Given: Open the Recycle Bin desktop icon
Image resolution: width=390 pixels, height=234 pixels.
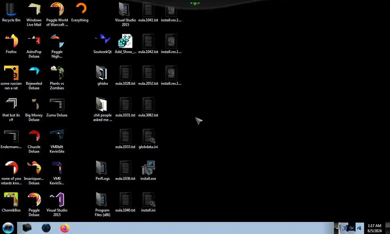Looking at the screenshot, I should (x=11, y=12).
